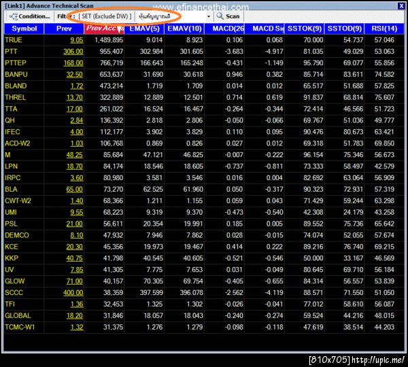
Task: Open the TTA price link 17.00
Action: pyautogui.click(x=74, y=109)
